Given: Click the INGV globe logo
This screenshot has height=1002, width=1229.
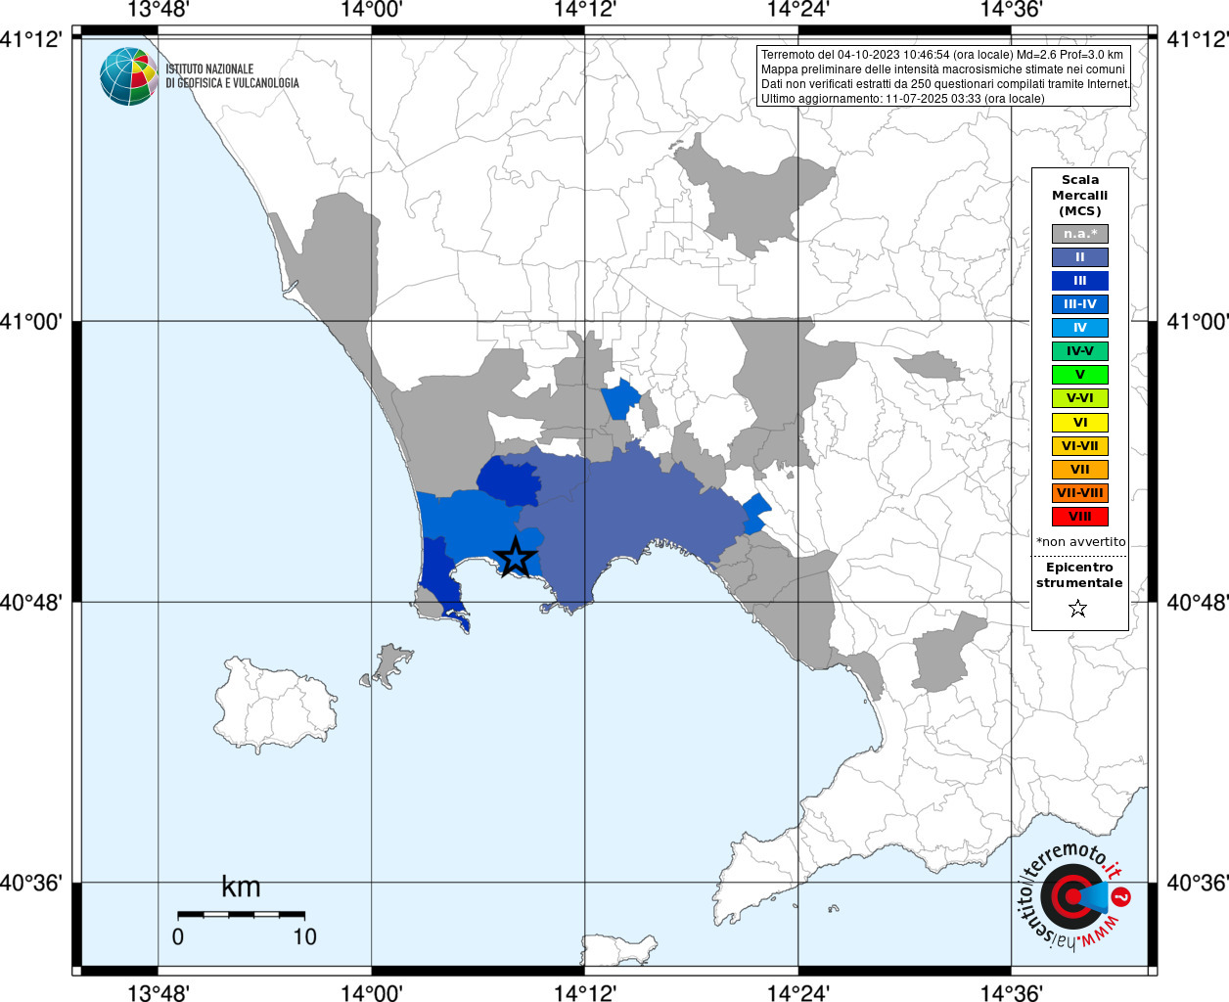Looking at the screenshot, I should tap(128, 76).
